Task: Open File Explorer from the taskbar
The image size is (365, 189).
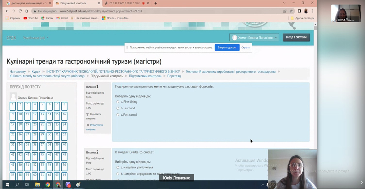Action: tap(37, 184)
